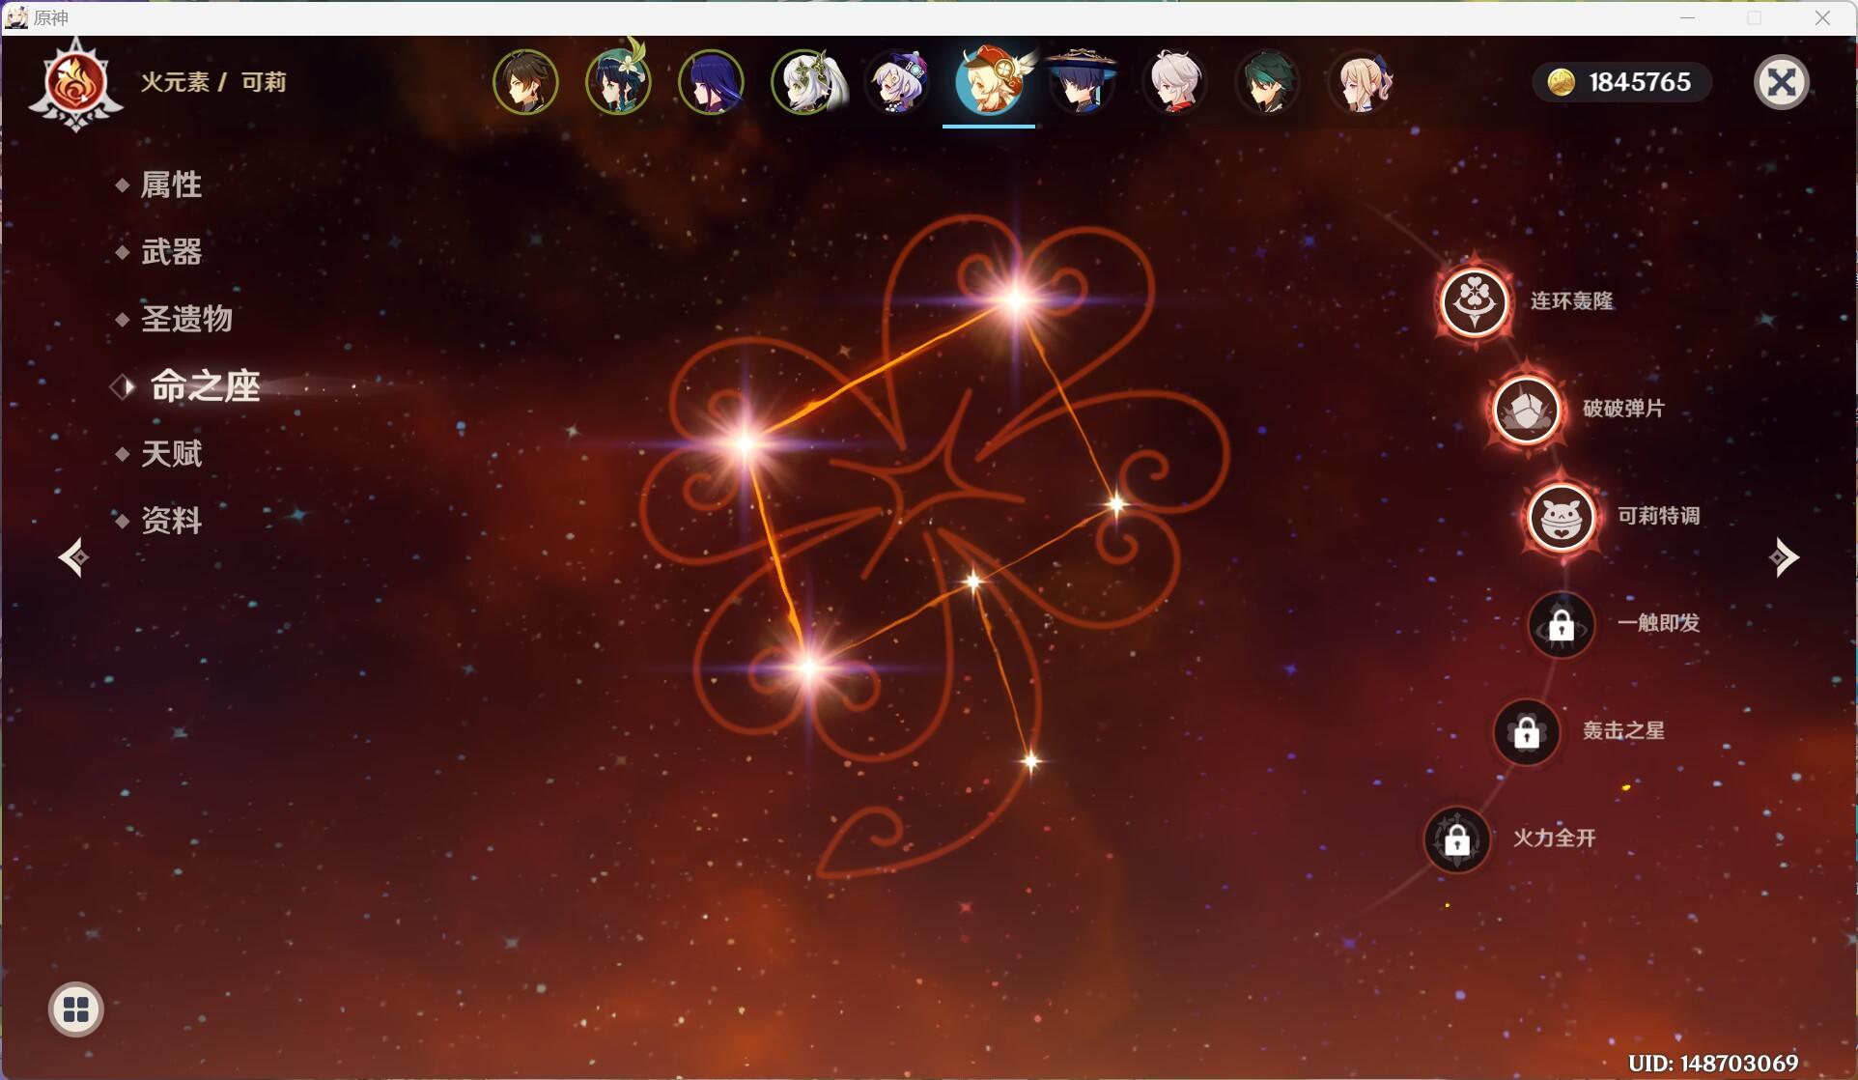Select the 命之座 constellation menu
The width and height of the screenshot is (1858, 1080).
coord(204,386)
